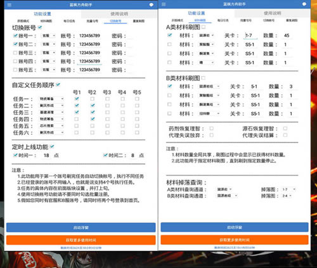
Task: Enable 源石恢复理智 checkbox
Action: point(285,128)
